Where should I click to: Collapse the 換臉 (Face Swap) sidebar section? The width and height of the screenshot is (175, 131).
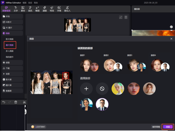pos(12,33)
